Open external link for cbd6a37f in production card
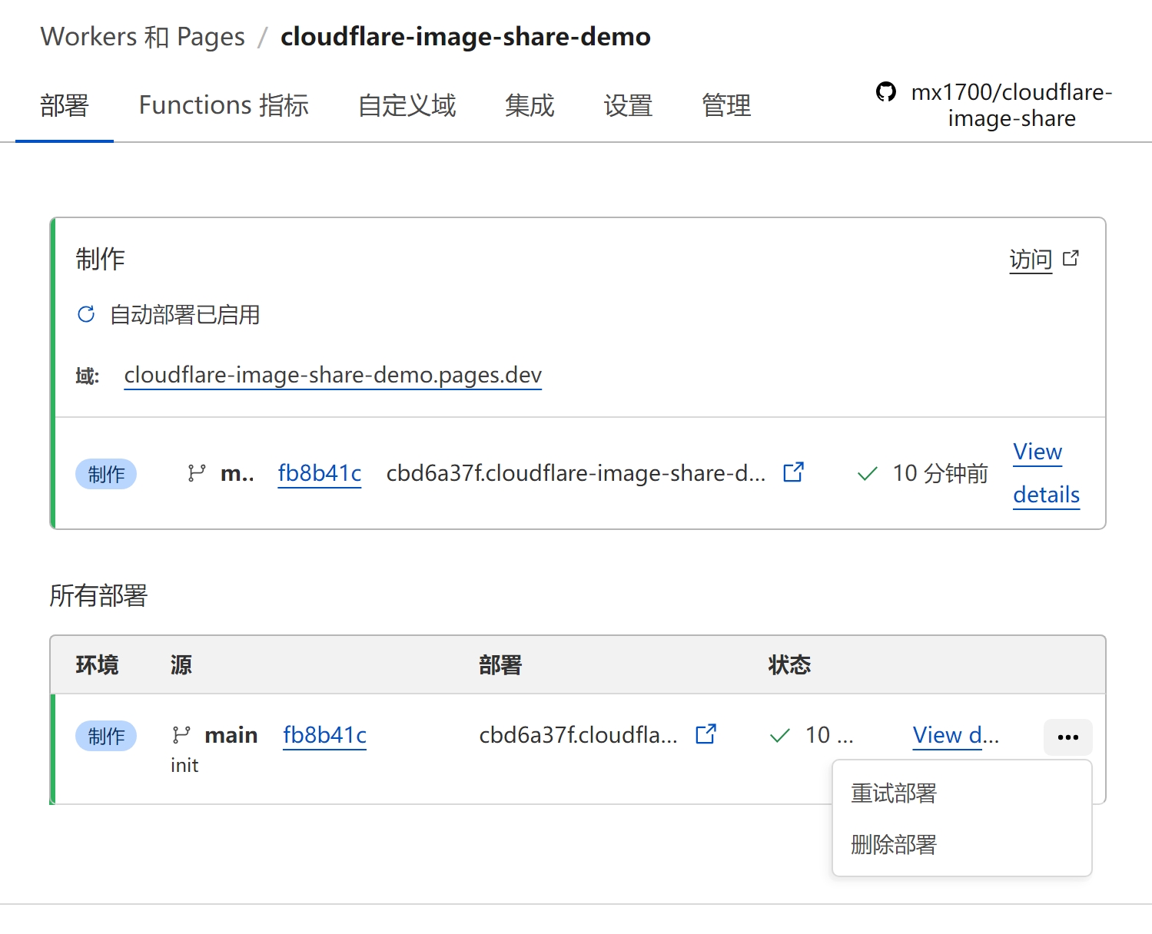Viewport: 1152px width, 934px height. point(793,472)
